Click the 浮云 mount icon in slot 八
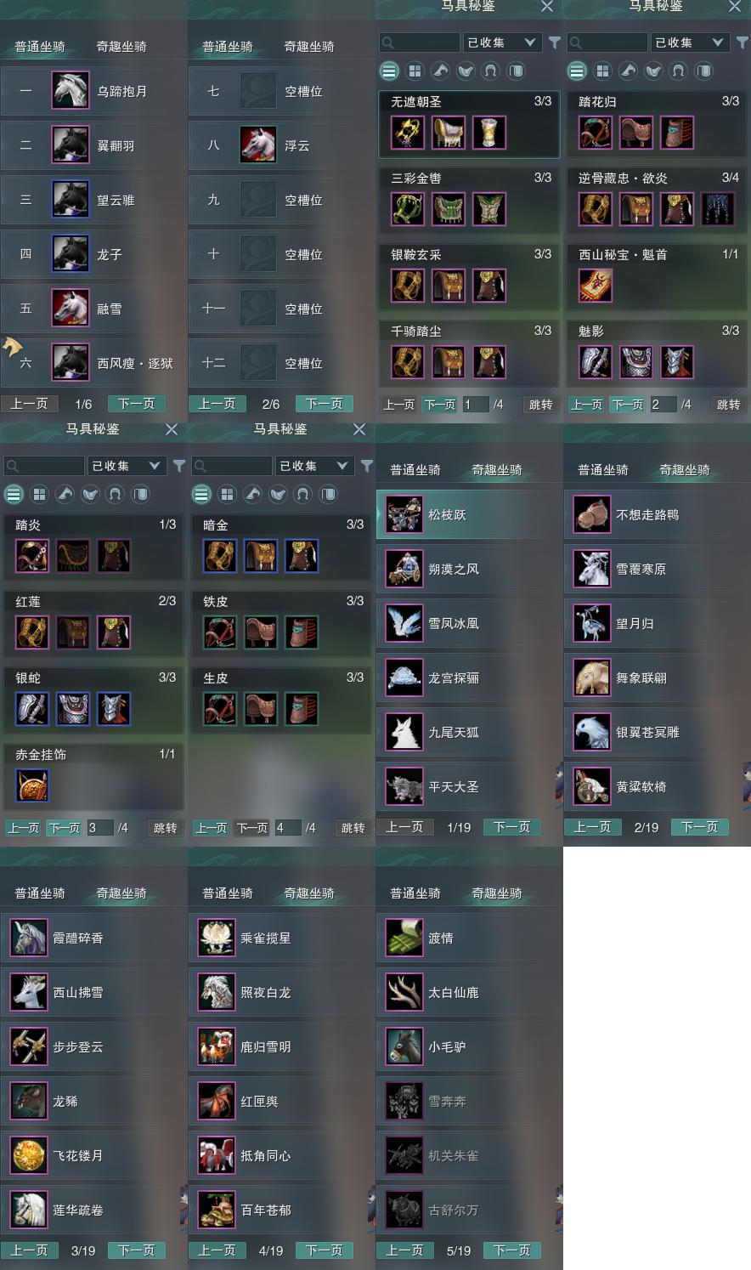Screen dimensions: 751x1270 [x=258, y=145]
